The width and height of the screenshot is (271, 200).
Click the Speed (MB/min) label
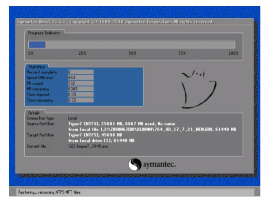point(40,78)
